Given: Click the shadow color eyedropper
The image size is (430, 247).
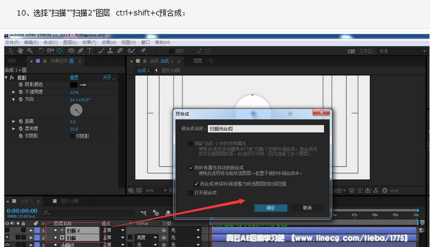Looking at the screenshot, I should [83, 85].
